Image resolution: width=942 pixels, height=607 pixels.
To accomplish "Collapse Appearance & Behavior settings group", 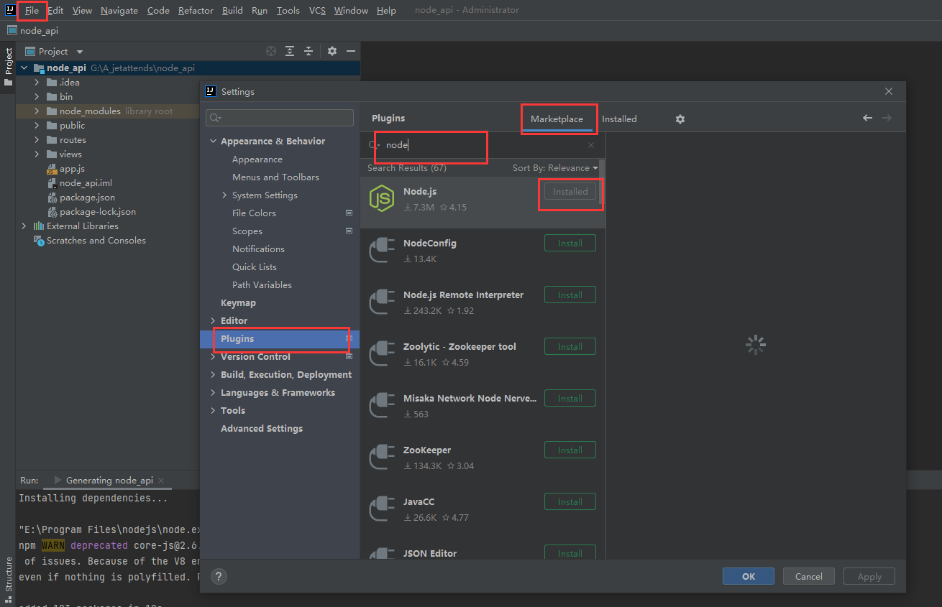I will 213,142.
